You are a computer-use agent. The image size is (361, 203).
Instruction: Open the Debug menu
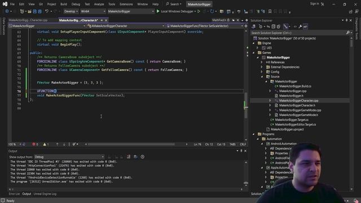pyautogui.click(x=76, y=4)
